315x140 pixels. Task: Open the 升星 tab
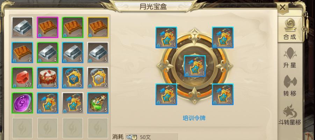[x=290, y=57]
